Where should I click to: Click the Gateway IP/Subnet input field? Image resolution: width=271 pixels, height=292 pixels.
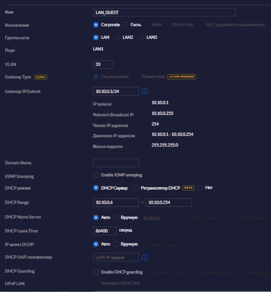(116, 91)
